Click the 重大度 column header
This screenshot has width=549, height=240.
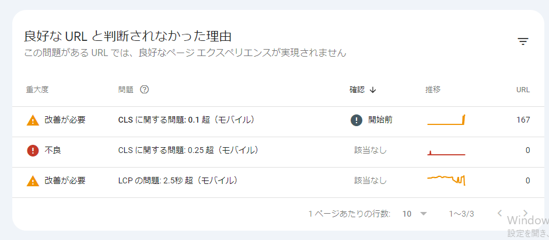click(x=37, y=90)
